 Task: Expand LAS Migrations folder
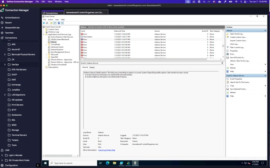coord(5,95)
